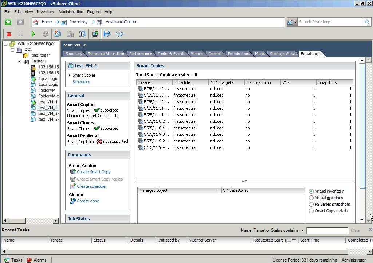The width and height of the screenshot is (373, 263).
Task: Select the 5/25/11 8:2… smart copy row
Action: [x=244, y=121]
